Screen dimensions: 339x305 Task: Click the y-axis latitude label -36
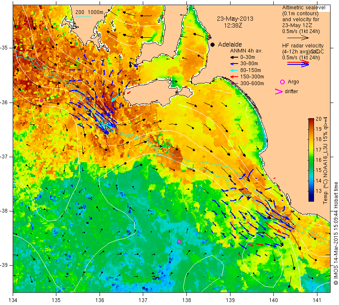(x=5, y=102)
